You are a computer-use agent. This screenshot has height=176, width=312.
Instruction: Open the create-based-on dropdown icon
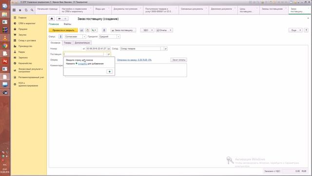click(94, 30)
